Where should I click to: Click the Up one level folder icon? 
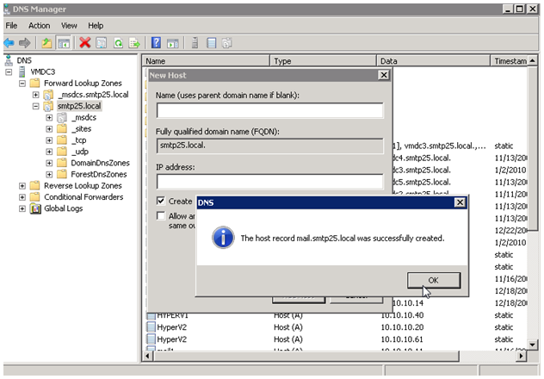point(46,43)
